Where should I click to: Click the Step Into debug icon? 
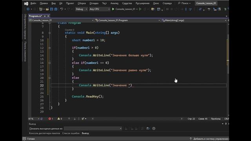pyautogui.click(x=186, y=9)
